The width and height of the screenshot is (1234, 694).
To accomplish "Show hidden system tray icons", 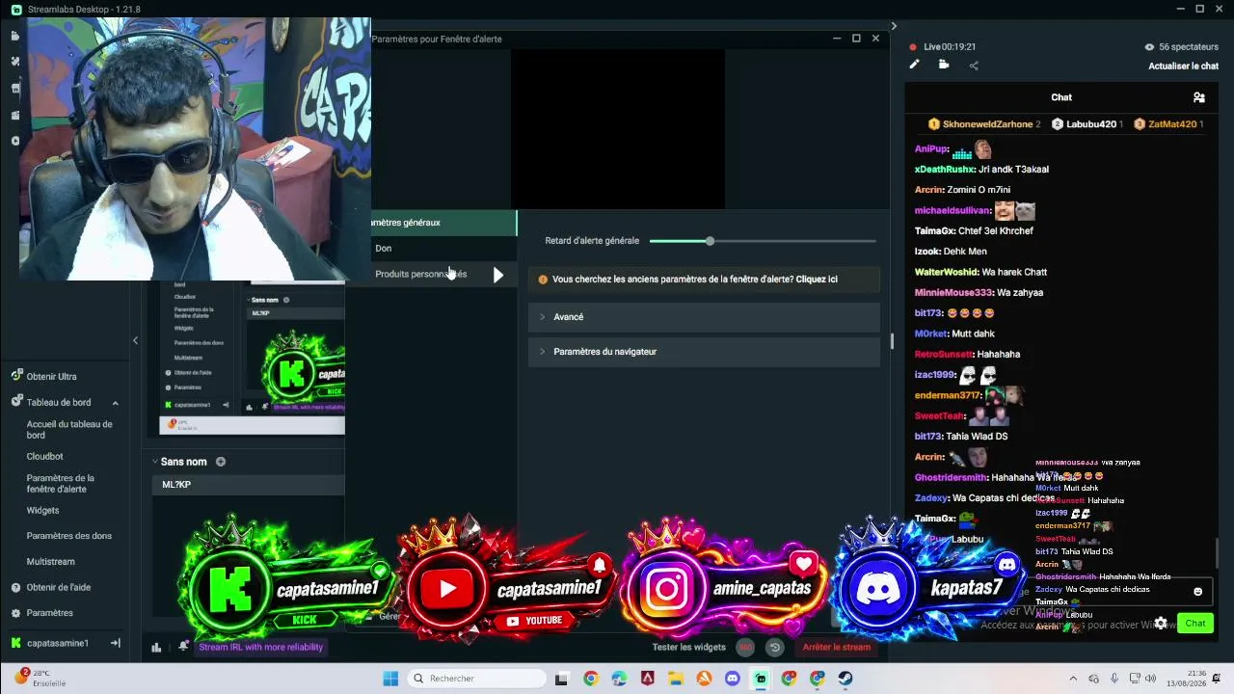I will click(x=1073, y=679).
